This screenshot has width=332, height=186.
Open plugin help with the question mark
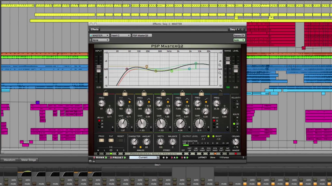pos(243,158)
